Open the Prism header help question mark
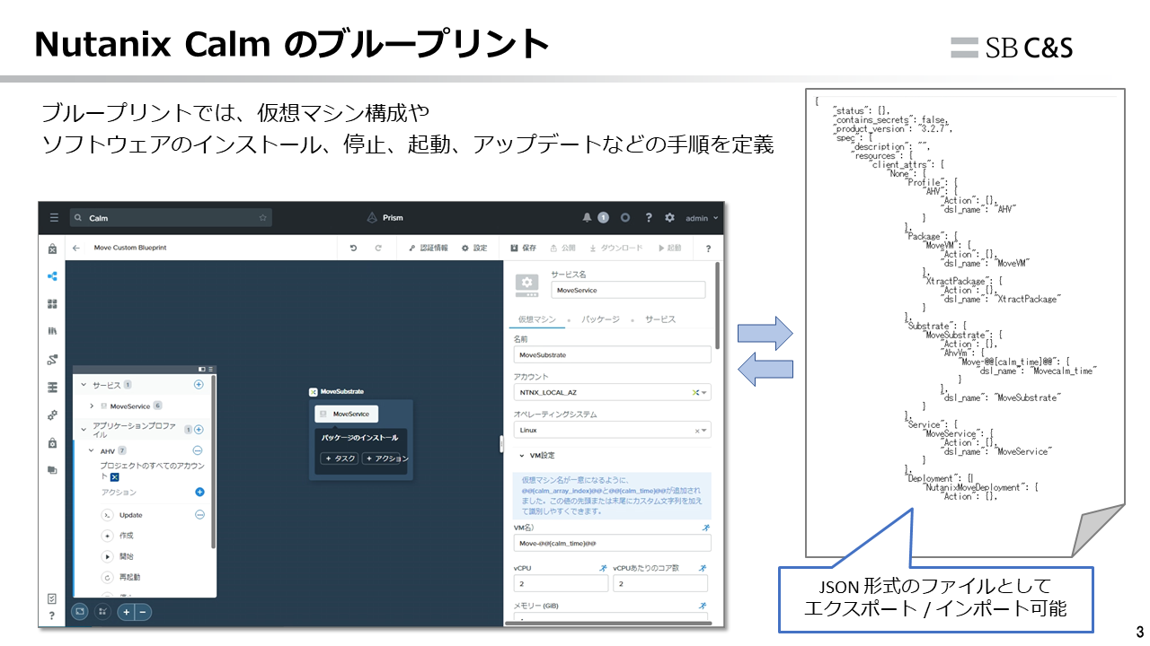 click(648, 217)
